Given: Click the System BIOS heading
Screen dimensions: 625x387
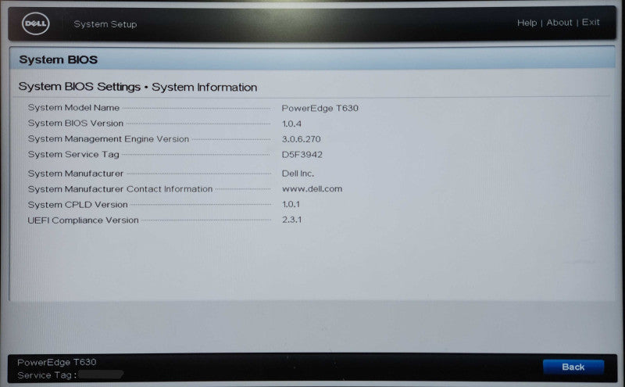Looking at the screenshot, I should [x=58, y=60].
